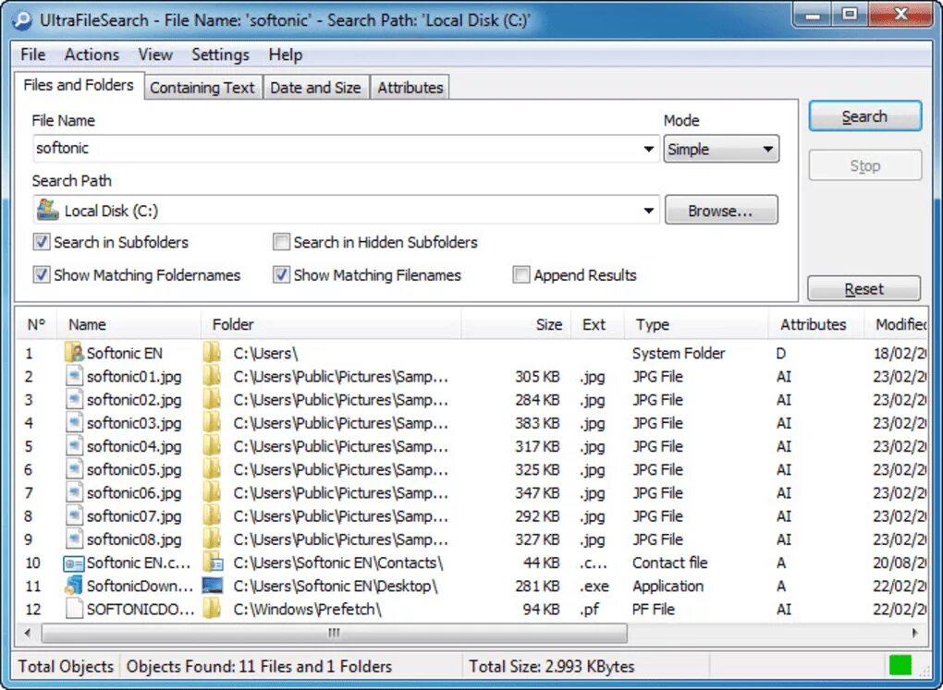
Task: Click the Desktop folder icon in row 11
Action: [213, 586]
